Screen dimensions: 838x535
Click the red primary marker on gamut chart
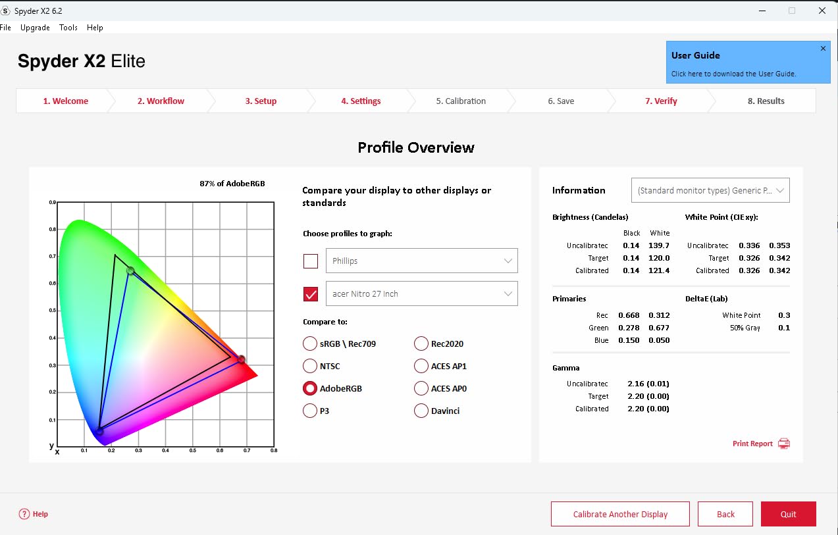(242, 359)
